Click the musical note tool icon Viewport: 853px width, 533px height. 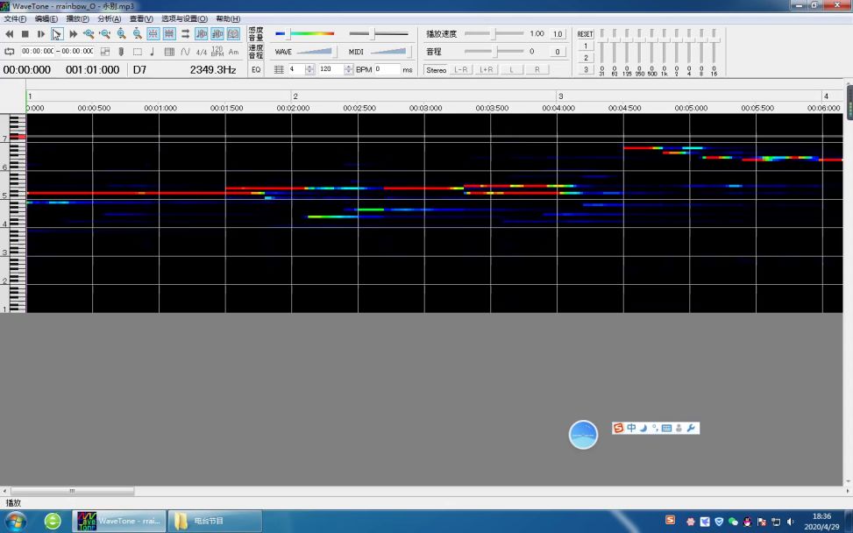(153, 52)
